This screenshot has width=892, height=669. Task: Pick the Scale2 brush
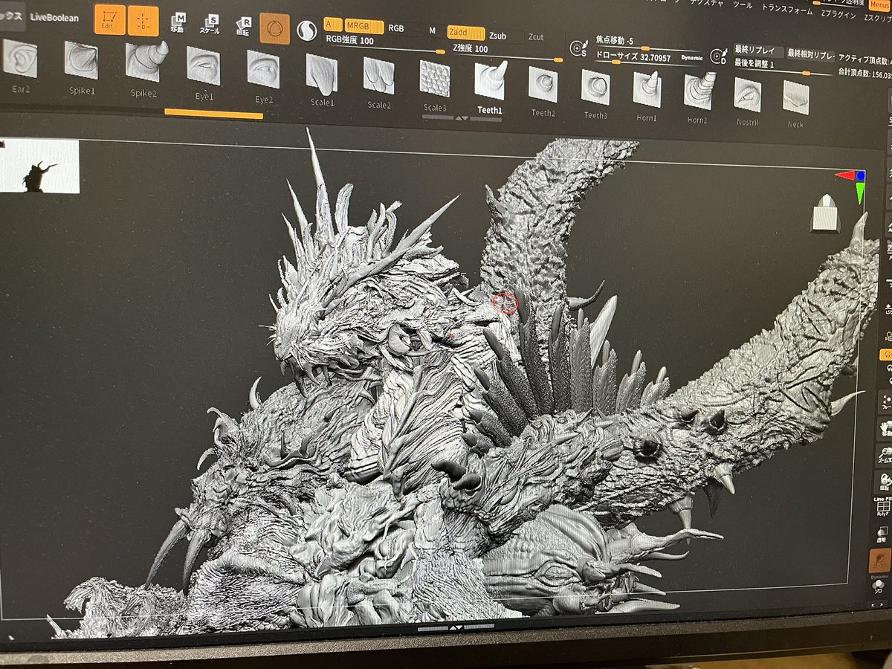tap(379, 76)
